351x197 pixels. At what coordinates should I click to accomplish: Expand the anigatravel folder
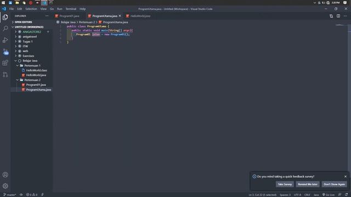[30, 37]
